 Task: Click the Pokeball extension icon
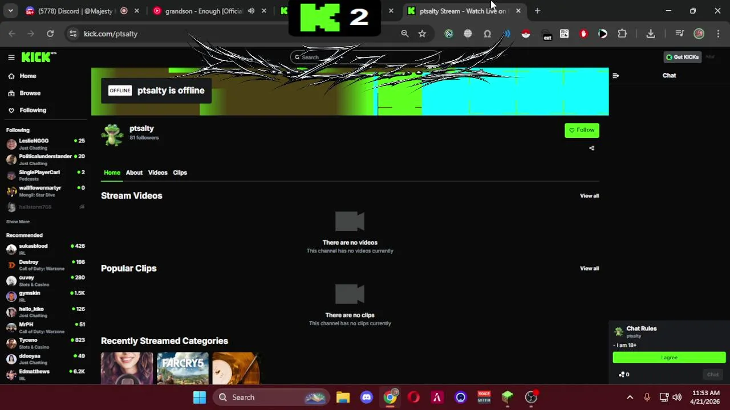(x=526, y=34)
